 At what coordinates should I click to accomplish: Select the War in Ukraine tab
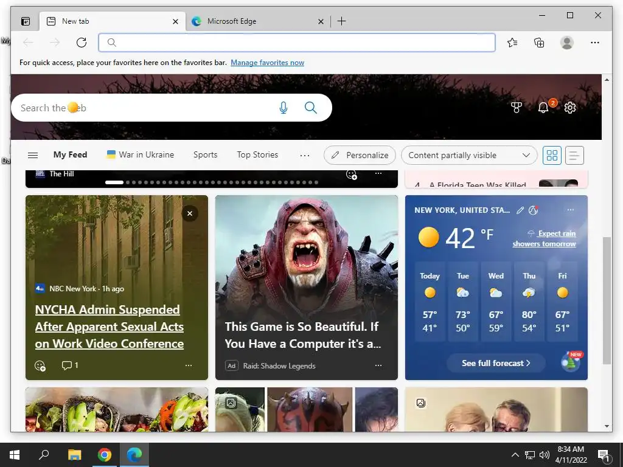(141, 155)
